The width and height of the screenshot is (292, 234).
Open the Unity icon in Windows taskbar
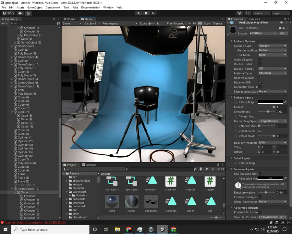162,229
